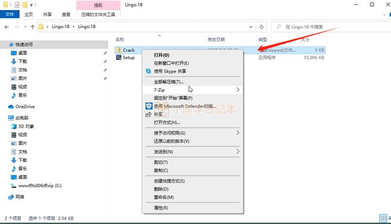Viewport: 391px width, 224px height.
Task: Open the 共享 ribbon tab
Action: click(x=47, y=15)
